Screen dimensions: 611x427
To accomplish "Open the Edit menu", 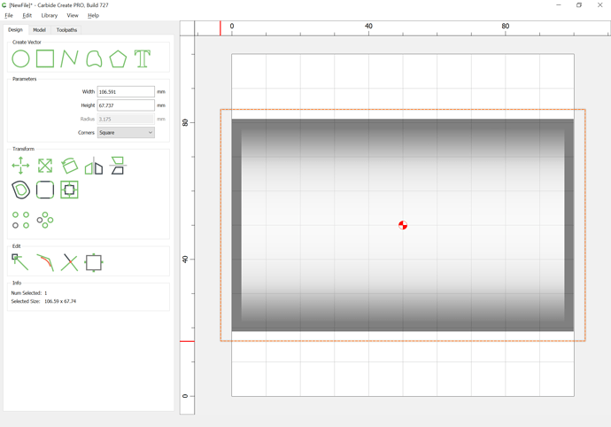I will (27, 15).
